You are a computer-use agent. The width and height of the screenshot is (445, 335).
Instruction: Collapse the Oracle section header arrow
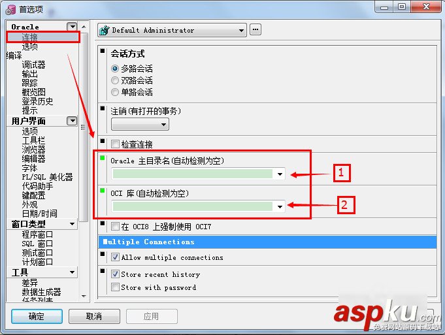pyautogui.click(x=72, y=27)
